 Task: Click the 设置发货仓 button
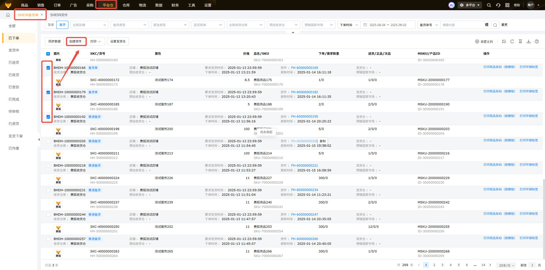pyautogui.click(x=118, y=41)
